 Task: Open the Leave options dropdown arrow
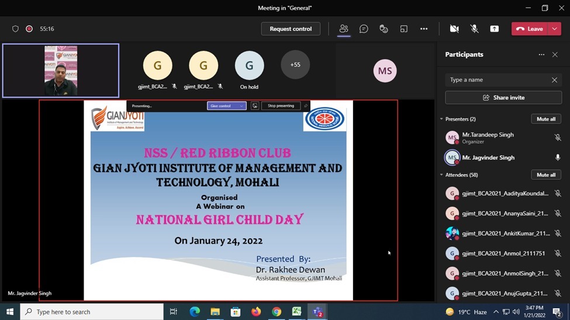pyautogui.click(x=554, y=29)
